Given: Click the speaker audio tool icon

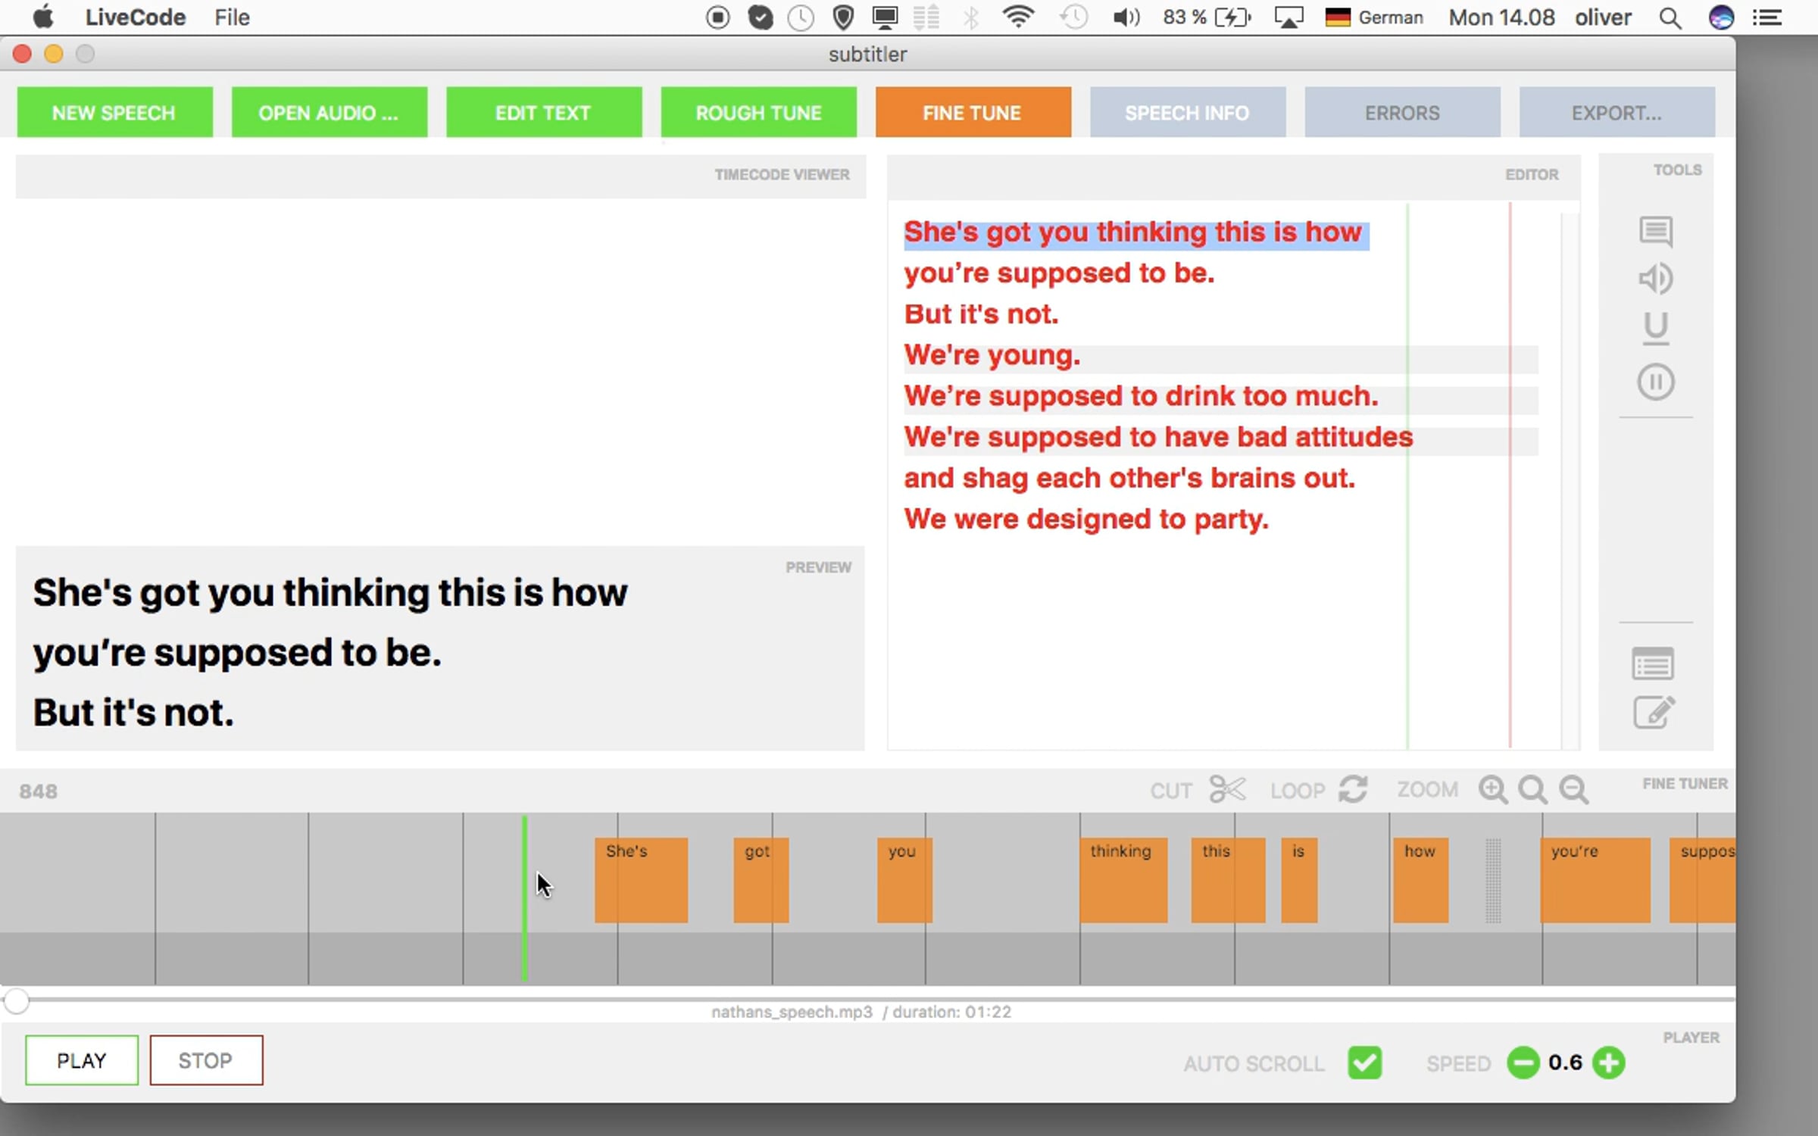Looking at the screenshot, I should [x=1655, y=279].
